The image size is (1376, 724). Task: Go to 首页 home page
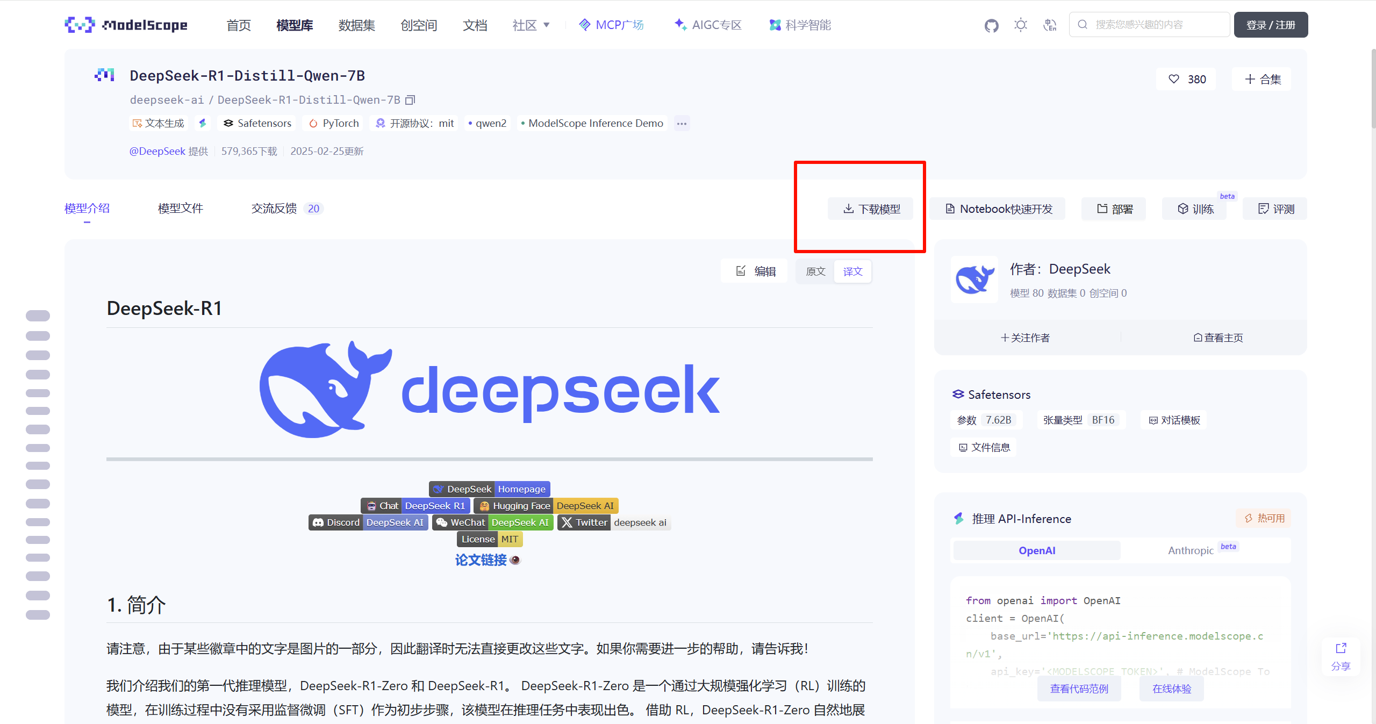point(239,25)
